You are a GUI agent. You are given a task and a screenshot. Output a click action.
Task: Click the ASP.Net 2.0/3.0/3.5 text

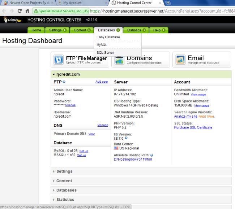[128, 116]
